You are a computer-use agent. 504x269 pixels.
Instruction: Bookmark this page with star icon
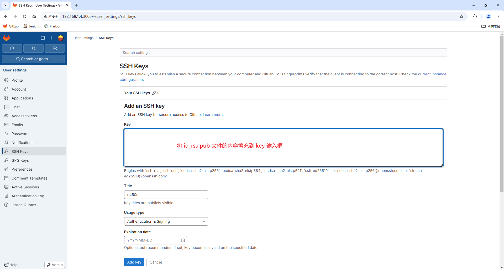pyautogui.click(x=461, y=16)
